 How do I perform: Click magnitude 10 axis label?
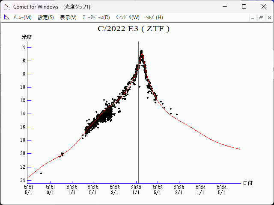(x=23, y=87)
